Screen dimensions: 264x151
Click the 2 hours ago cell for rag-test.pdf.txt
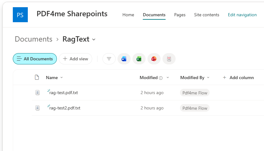[x=152, y=93]
